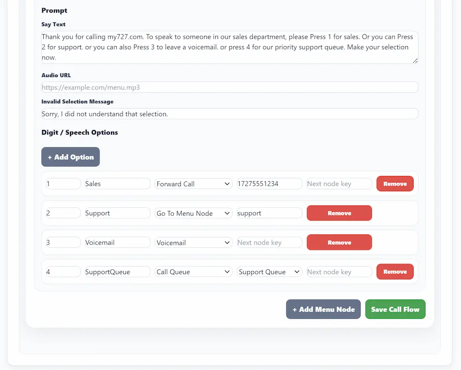The width and height of the screenshot is (461, 370).
Task: Open the Call Queue action dropdown
Action: coord(194,272)
